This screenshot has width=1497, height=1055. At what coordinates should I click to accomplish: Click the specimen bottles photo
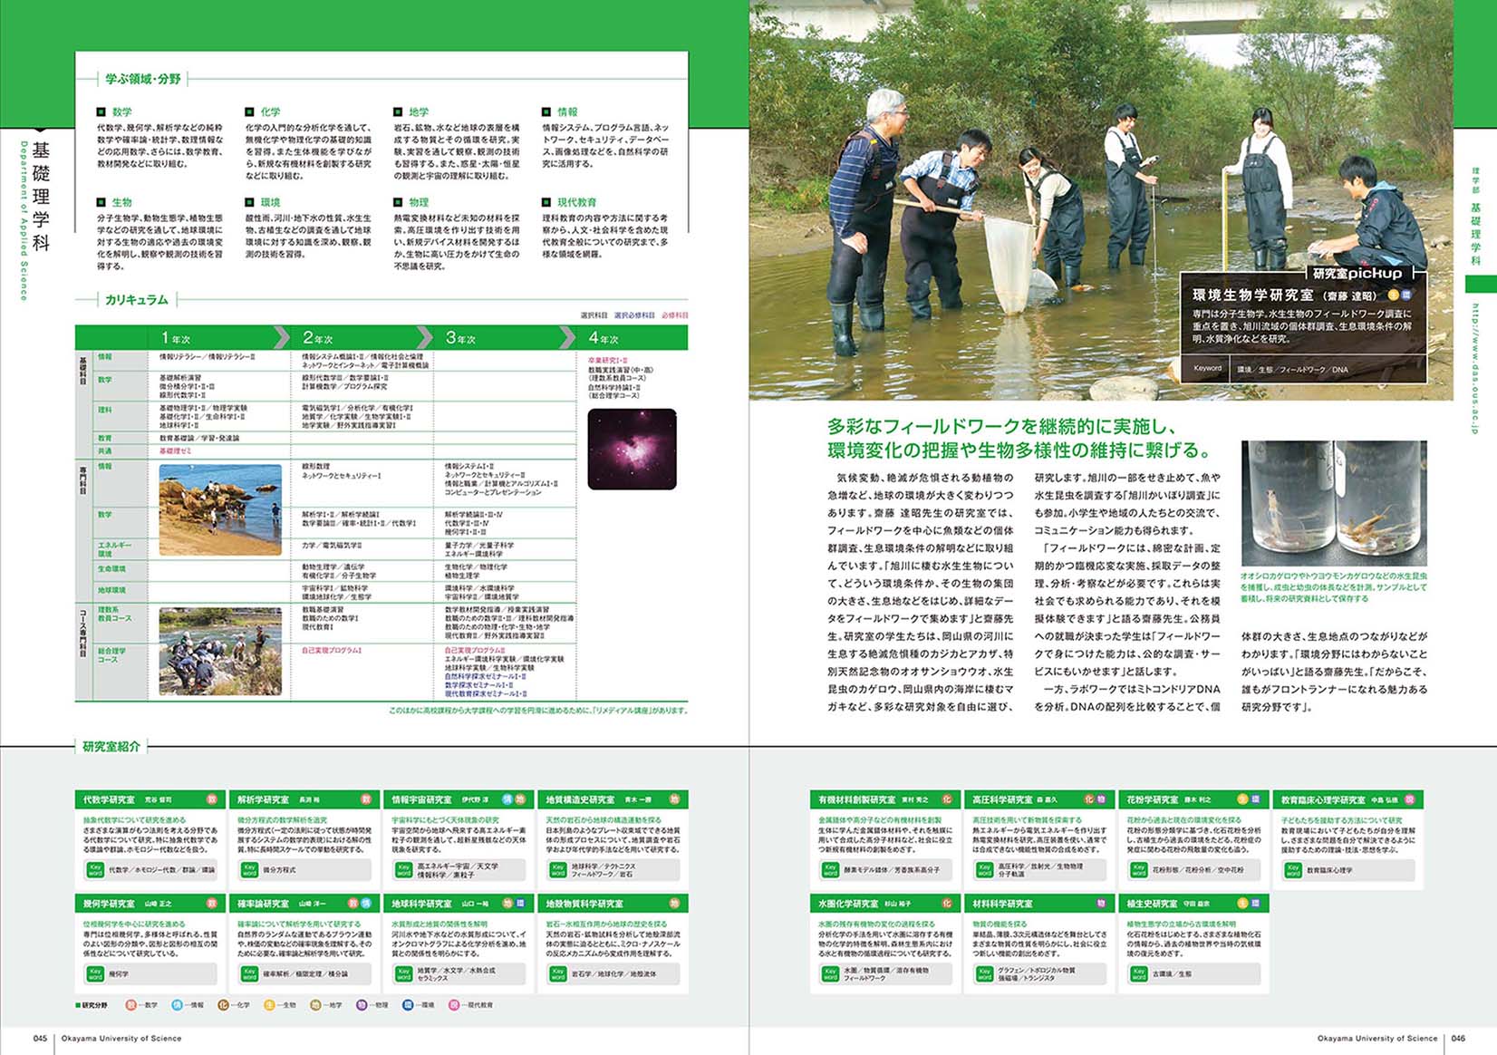pyautogui.click(x=1334, y=503)
